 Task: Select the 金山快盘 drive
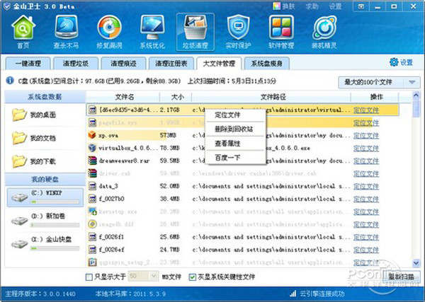coord(45,244)
